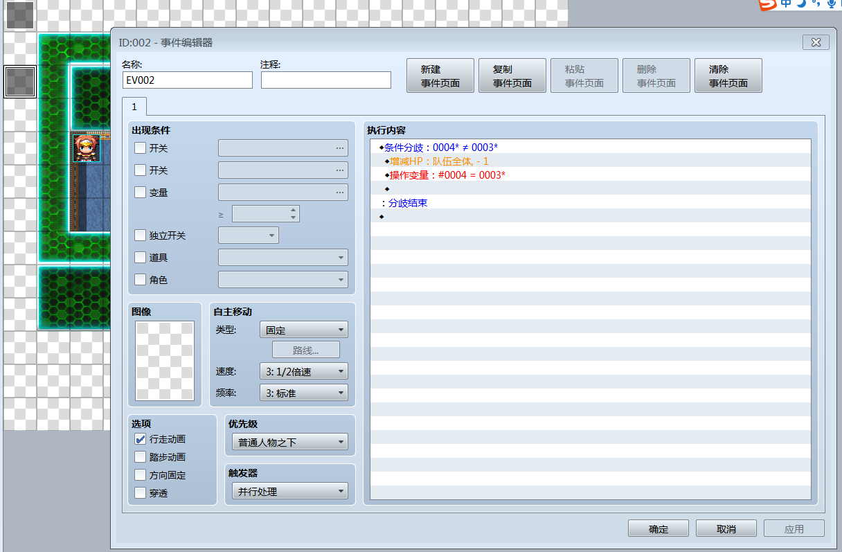The height and width of the screenshot is (552, 842).
Task: Check the 踏步动画 option
Action: (x=141, y=457)
